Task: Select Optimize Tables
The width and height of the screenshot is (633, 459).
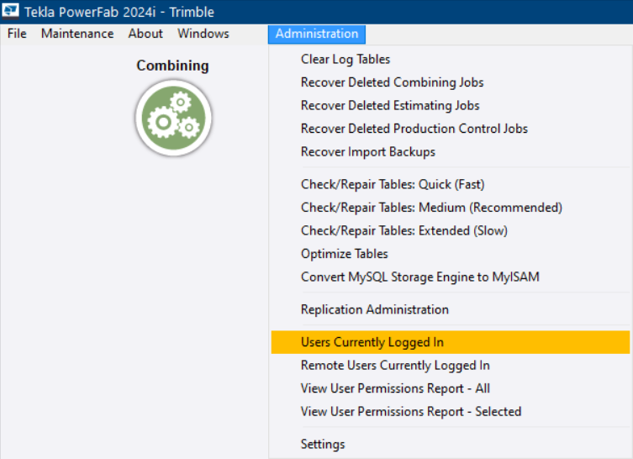Action: [x=345, y=253]
